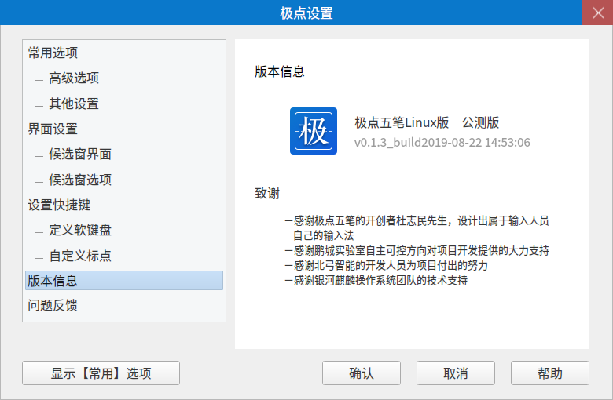Open 定义软键盘 page
The image size is (613, 400).
80,230
